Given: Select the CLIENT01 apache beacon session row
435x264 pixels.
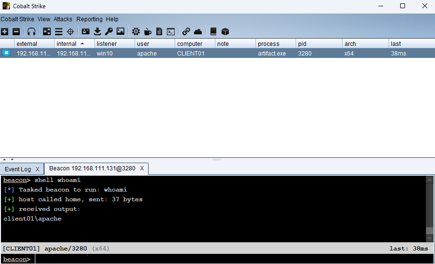Looking at the screenshot, I should [218, 54].
